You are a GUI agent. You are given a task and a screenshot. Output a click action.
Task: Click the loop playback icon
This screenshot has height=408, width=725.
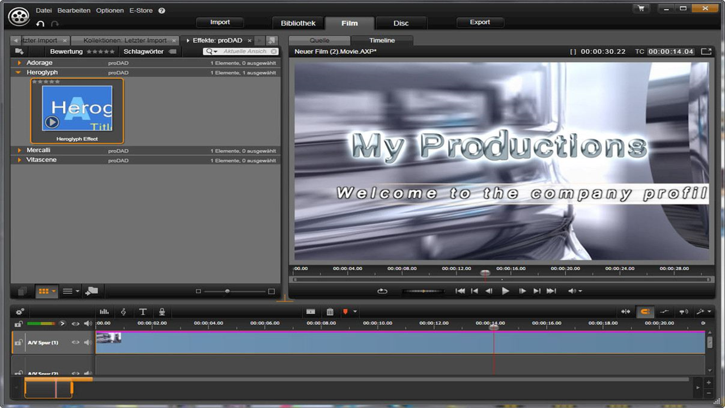tap(382, 291)
